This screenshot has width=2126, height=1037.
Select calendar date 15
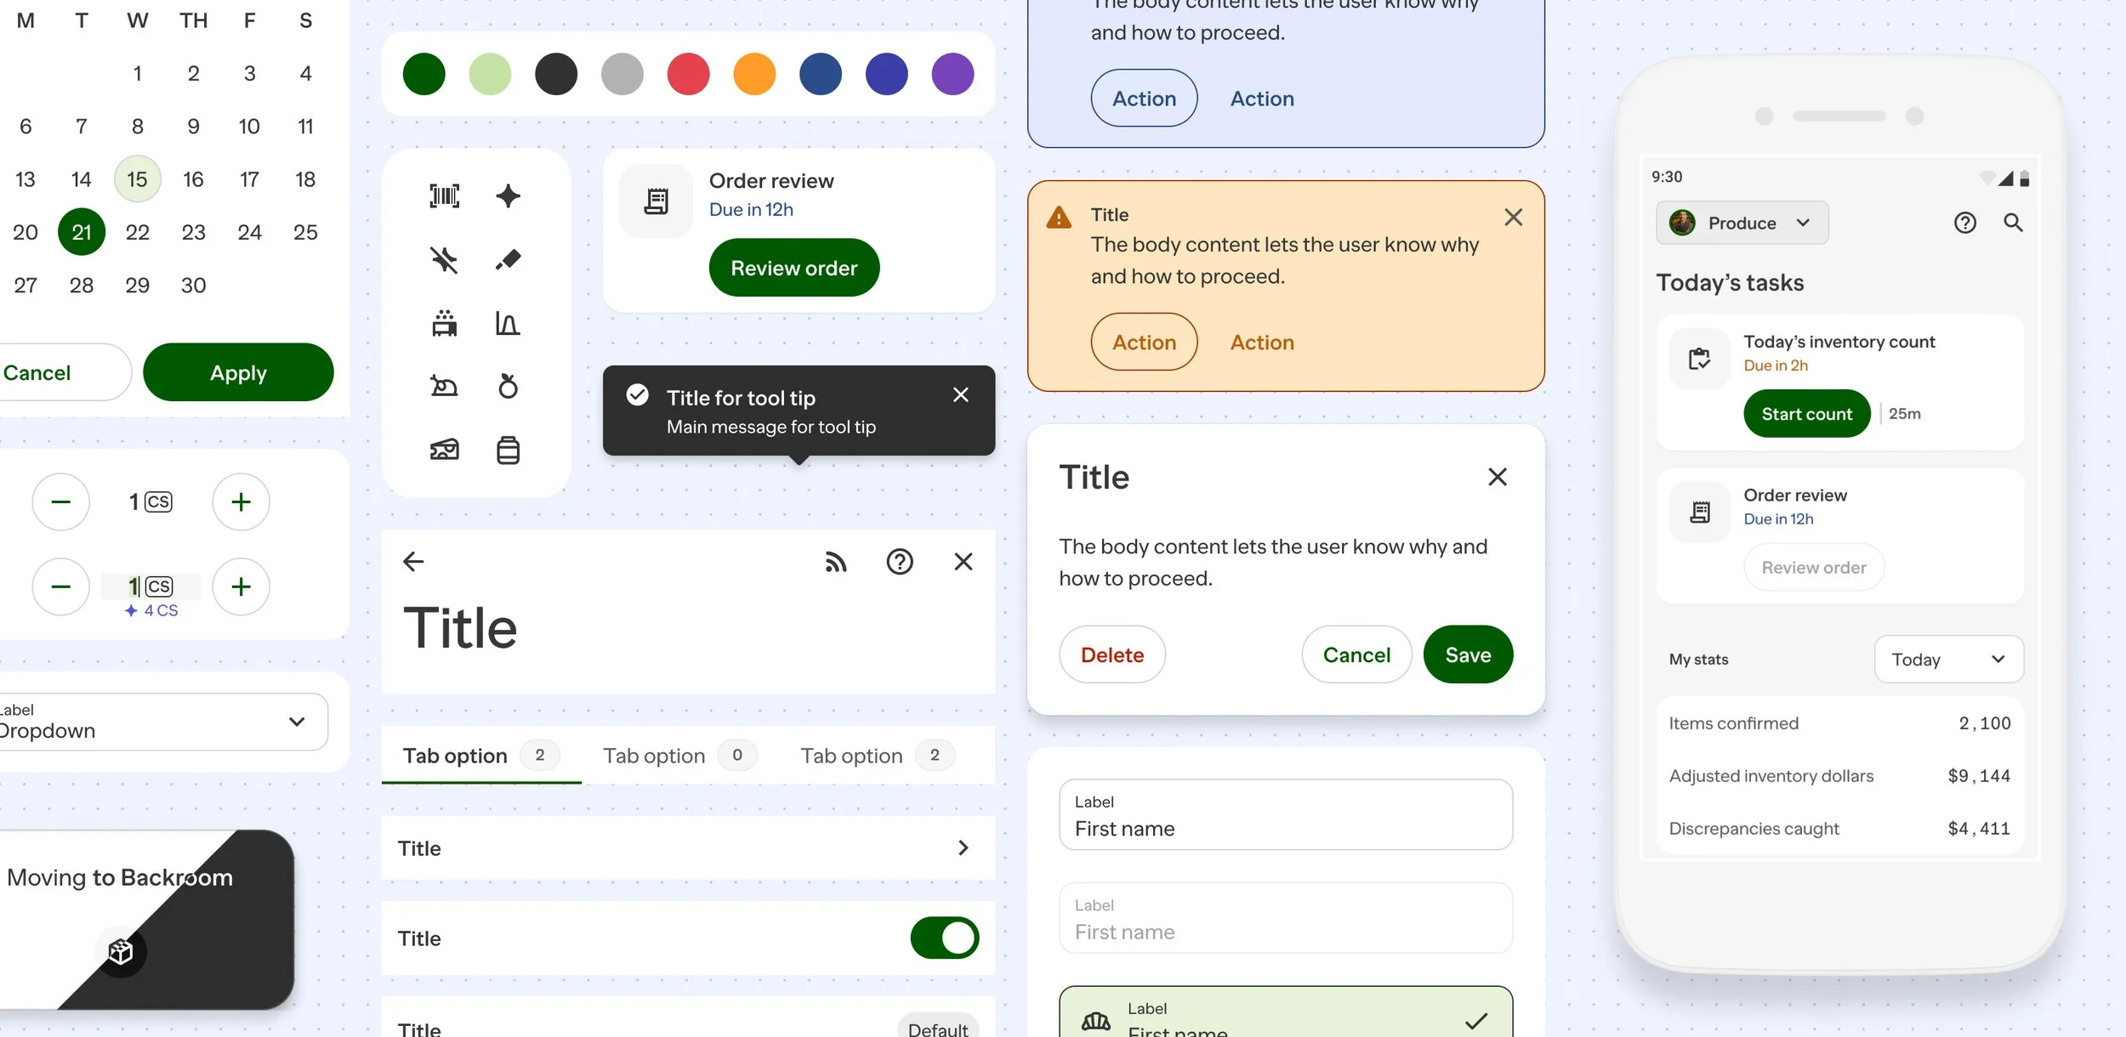(x=137, y=179)
